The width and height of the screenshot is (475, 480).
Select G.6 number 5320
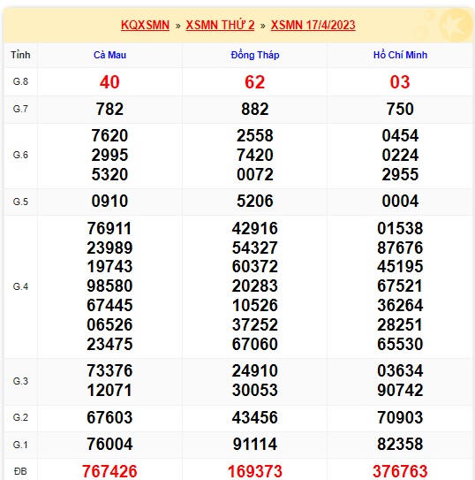point(109,174)
